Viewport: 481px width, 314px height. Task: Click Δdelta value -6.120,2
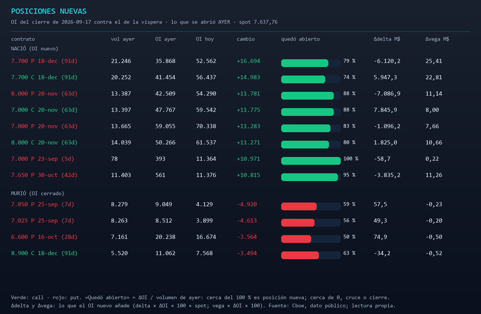[x=387, y=61]
